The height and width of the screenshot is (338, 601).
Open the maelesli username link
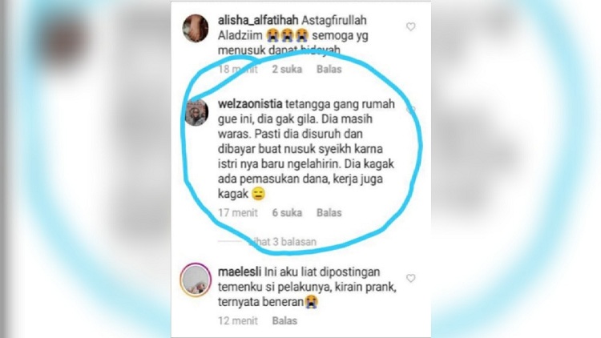240,272
